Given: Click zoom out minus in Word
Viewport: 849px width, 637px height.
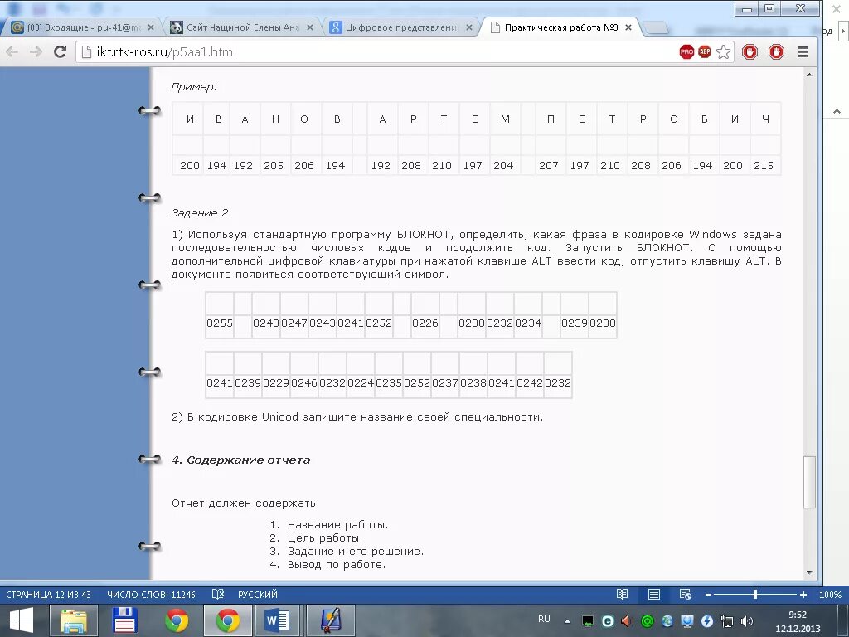Looking at the screenshot, I should click(x=708, y=595).
